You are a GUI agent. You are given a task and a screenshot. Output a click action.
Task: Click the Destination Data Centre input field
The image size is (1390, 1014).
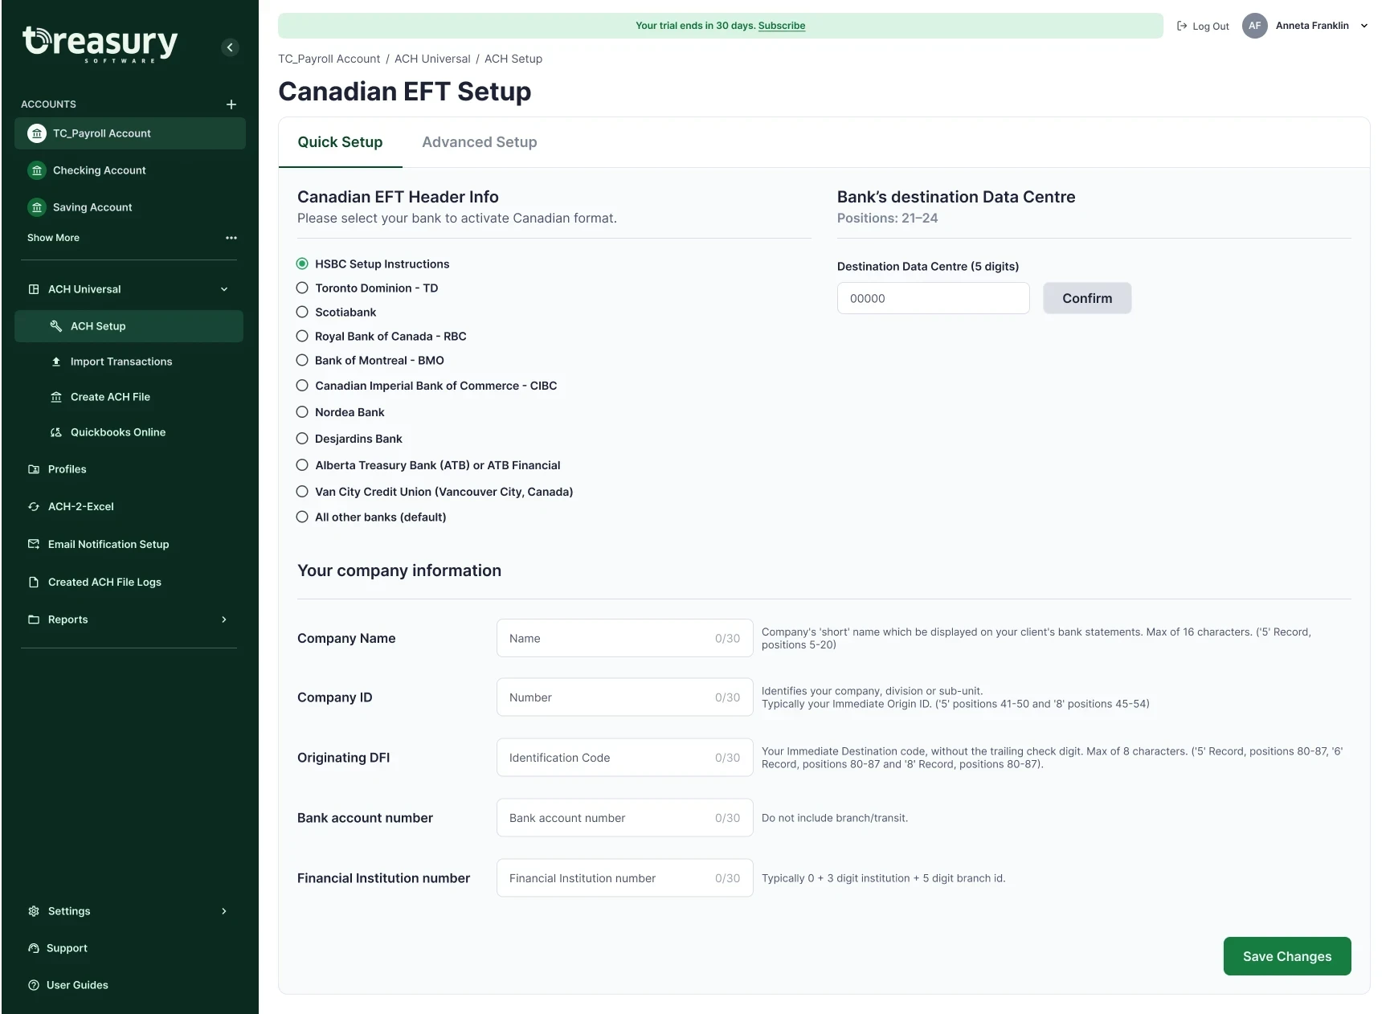pyautogui.click(x=933, y=298)
